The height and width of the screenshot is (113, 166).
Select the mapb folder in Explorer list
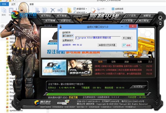[x=11, y=78]
